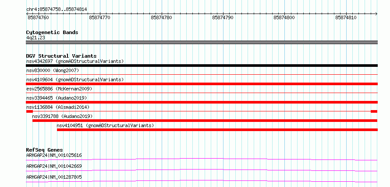Click the ruler position 85874800 label
This screenshot has height=187, width=390.
(284, 17)
